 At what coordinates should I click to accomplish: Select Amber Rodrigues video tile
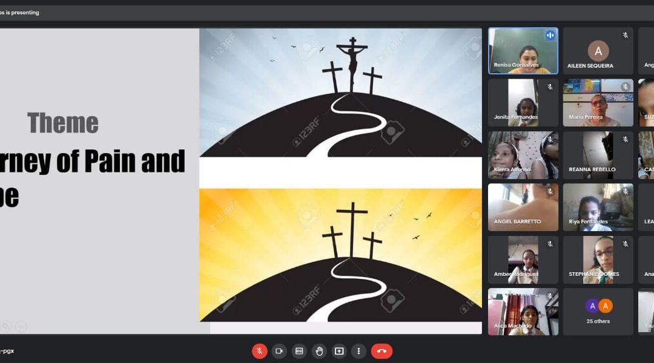pyautogui.click(x=523, y=260)
